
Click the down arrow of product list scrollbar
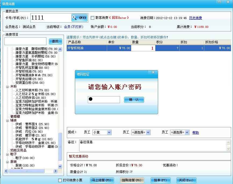coord(60,166)
